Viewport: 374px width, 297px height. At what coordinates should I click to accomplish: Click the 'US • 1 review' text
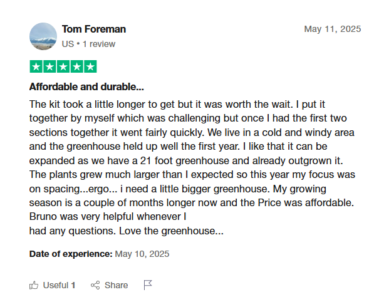pyautogui.click(x=88, y=44)
